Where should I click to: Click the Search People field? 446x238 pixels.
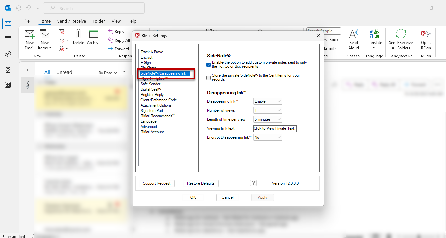[324, 31]
